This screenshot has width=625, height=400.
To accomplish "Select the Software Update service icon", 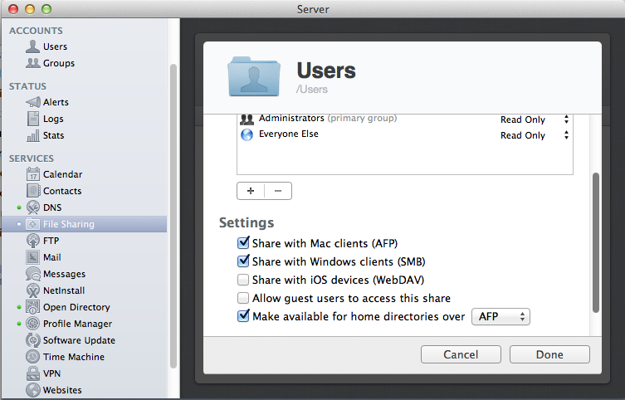I will [x=33, y=340].
